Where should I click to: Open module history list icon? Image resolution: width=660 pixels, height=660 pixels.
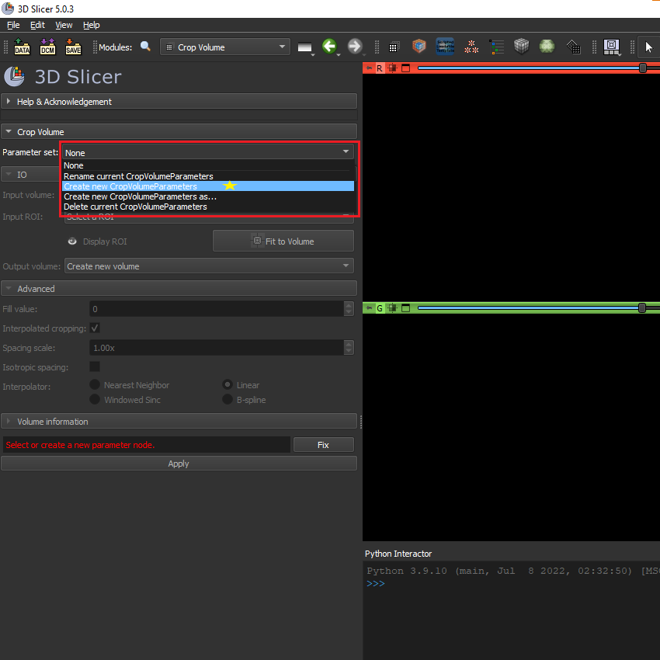coord(304,47)
